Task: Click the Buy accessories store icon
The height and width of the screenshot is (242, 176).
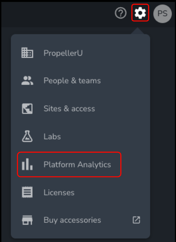Action: click(x=27, y=220)
